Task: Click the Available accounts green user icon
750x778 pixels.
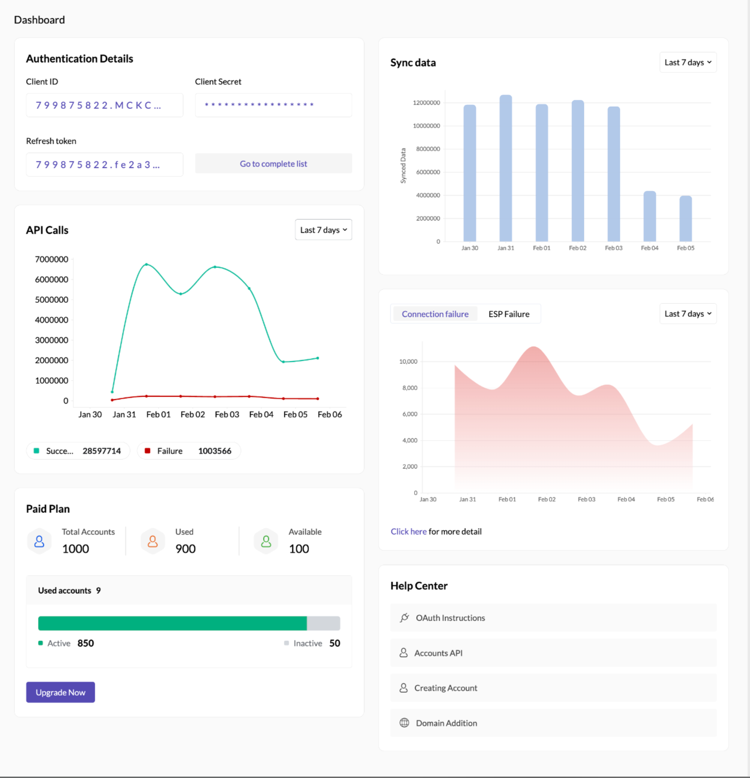Action: (266, 541)
